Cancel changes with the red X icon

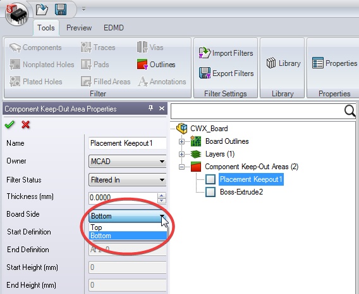25,125
